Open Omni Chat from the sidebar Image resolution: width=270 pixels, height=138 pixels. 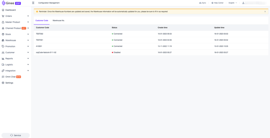coord(11,77)
